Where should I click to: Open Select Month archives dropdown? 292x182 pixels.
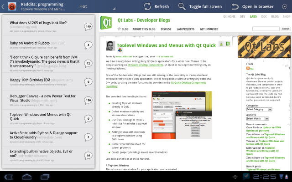(x=257, y=118)
